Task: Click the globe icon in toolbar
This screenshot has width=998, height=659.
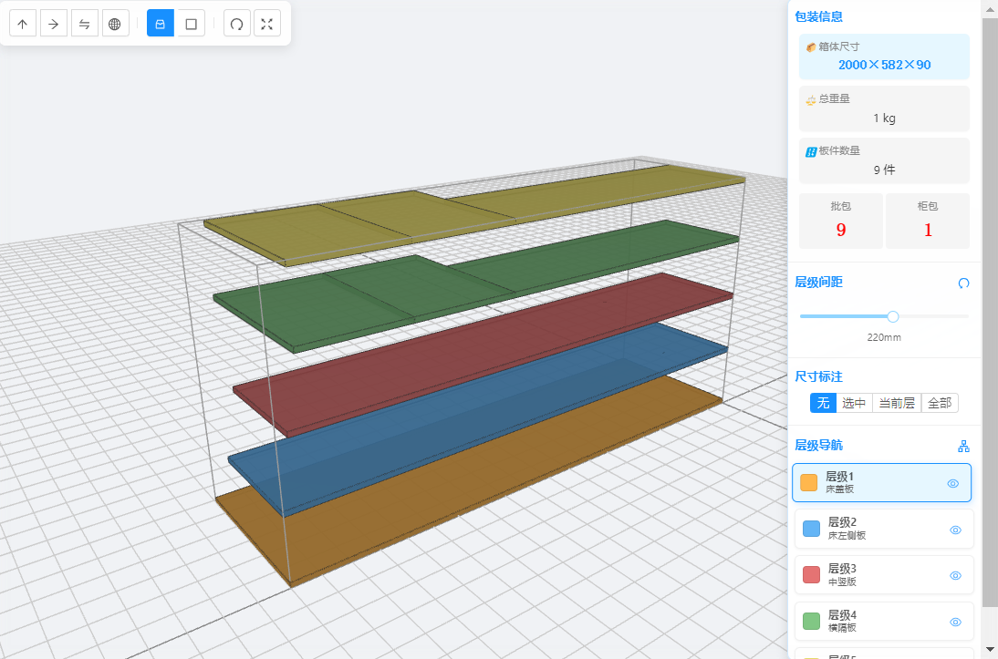Action: point(114,25)
